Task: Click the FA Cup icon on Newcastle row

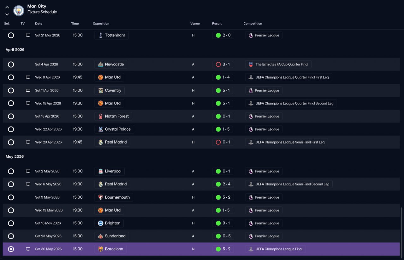Action: coord(251,64)
